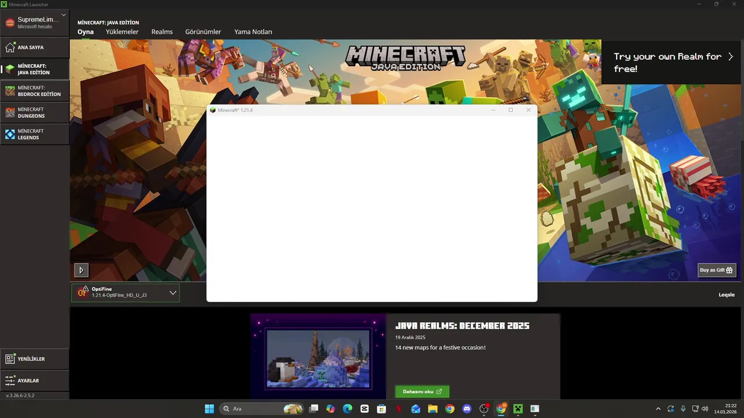Click the volume speaker tray icon
The height and width of the screenshot is (418, 744).
tap(705, 409)
